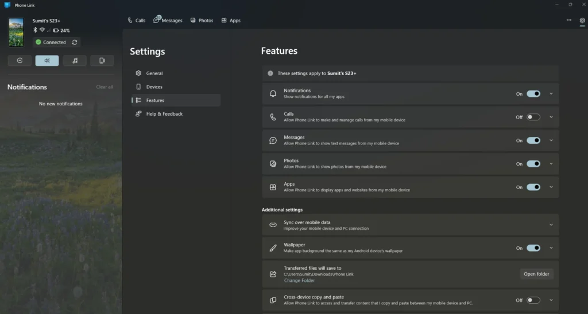Click the 'No new notifications' text
This screenshot has width=588, height=314.
(x=61, y=104)
